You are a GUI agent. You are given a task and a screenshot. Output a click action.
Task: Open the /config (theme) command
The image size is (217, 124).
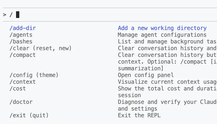point(34,75)
